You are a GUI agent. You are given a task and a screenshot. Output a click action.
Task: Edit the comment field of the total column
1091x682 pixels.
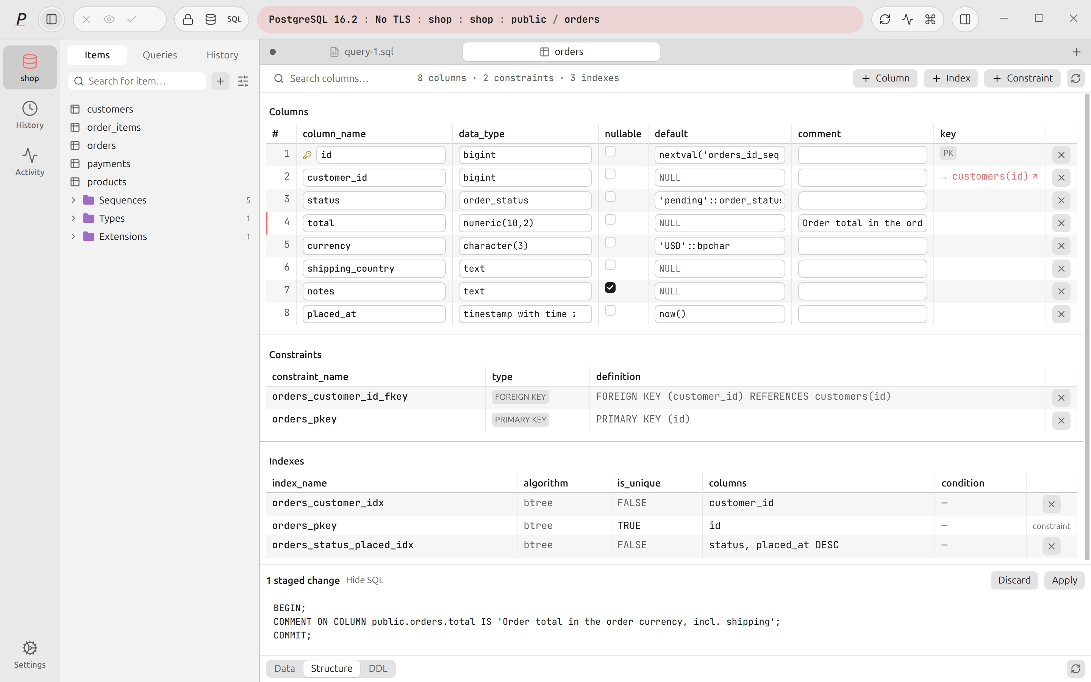(x=862, y=223)
